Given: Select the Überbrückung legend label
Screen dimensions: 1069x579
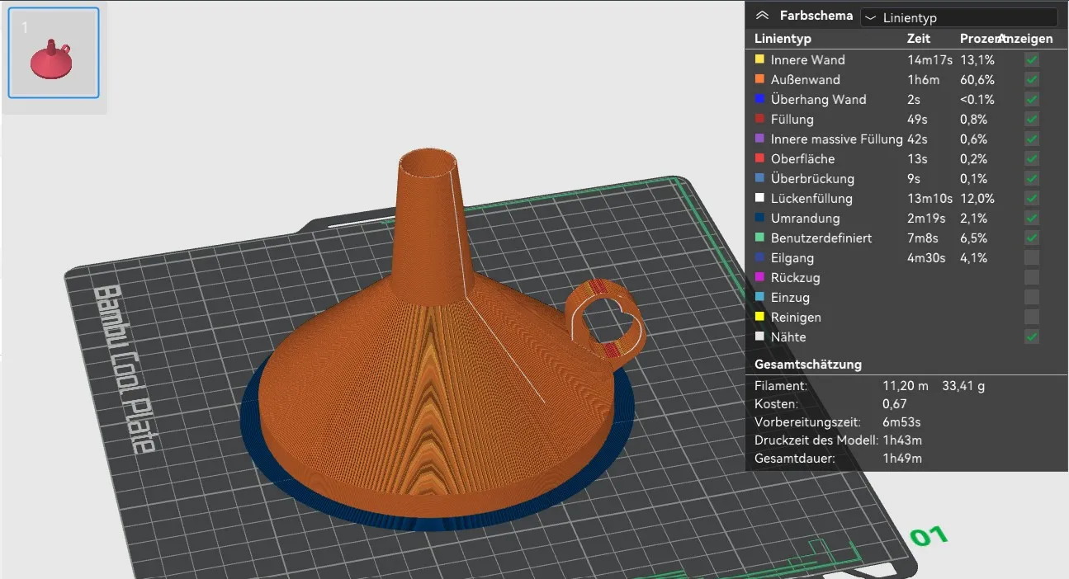Looking at the screenshot, I should coord(812,179).
